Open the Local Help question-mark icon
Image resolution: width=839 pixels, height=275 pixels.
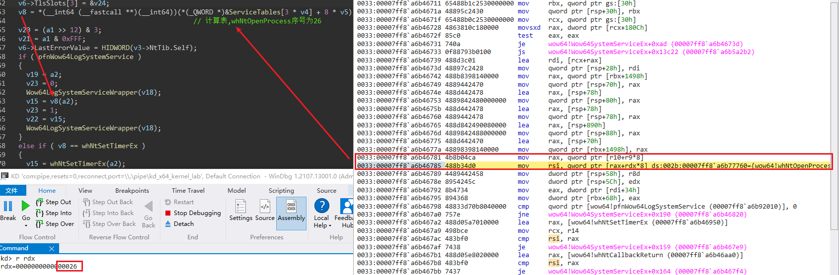[x=321, y=206]
